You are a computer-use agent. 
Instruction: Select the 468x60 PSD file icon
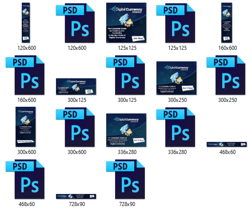pos(25,179)
